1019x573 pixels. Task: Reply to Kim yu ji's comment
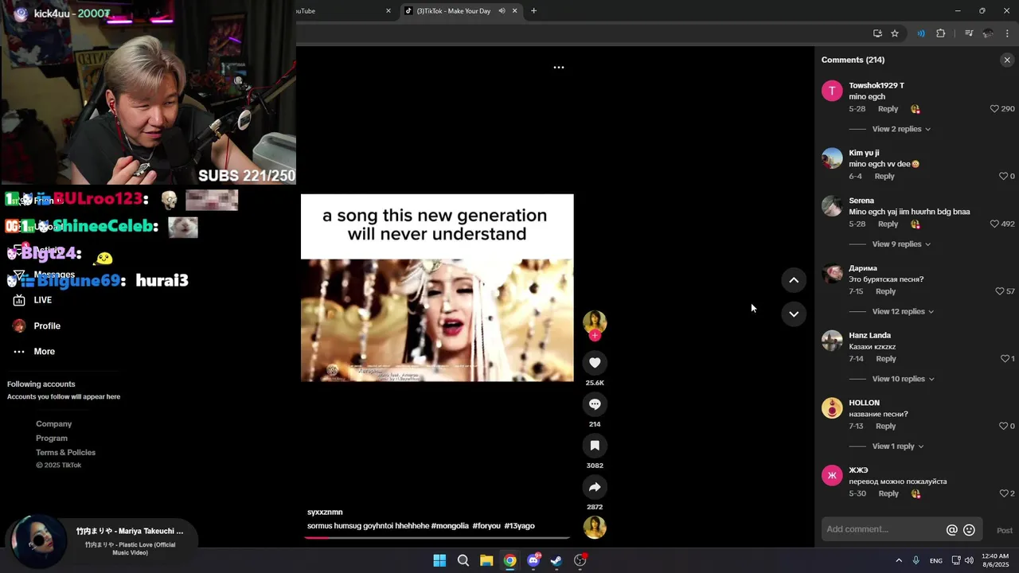[884, 177]
